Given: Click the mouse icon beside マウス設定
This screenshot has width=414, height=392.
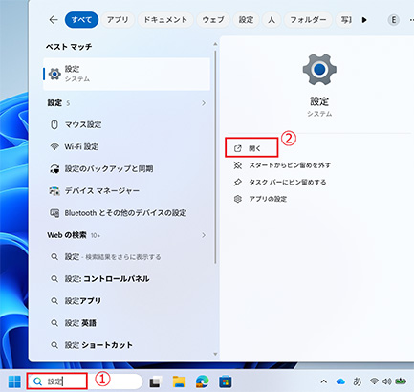Looking at the screenshot, I should (x=54, y=124).
